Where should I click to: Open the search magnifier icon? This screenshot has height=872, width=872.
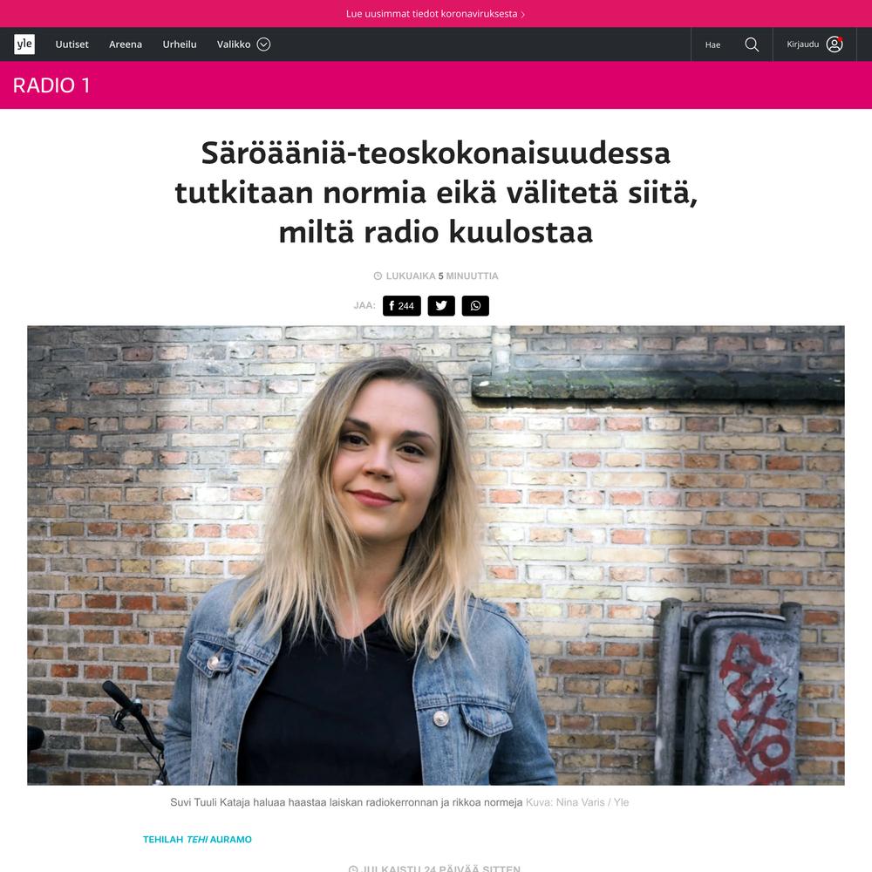(752, 44)
